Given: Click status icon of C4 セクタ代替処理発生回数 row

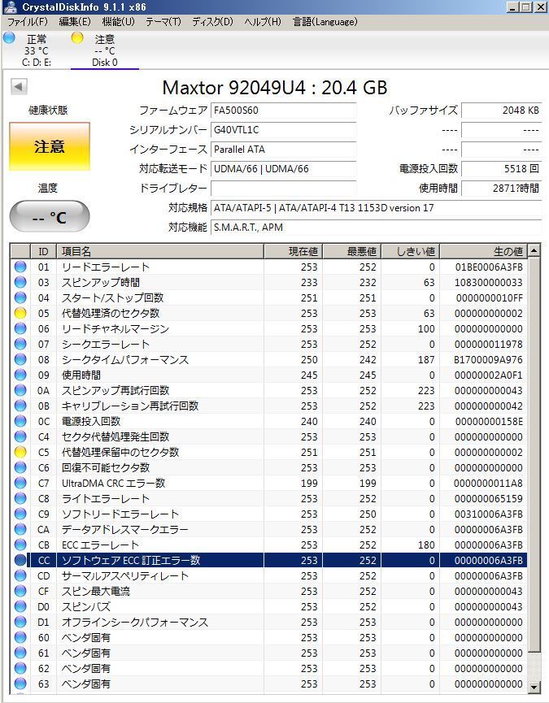Looking at the screenshot, I should (x=20, y=436).
